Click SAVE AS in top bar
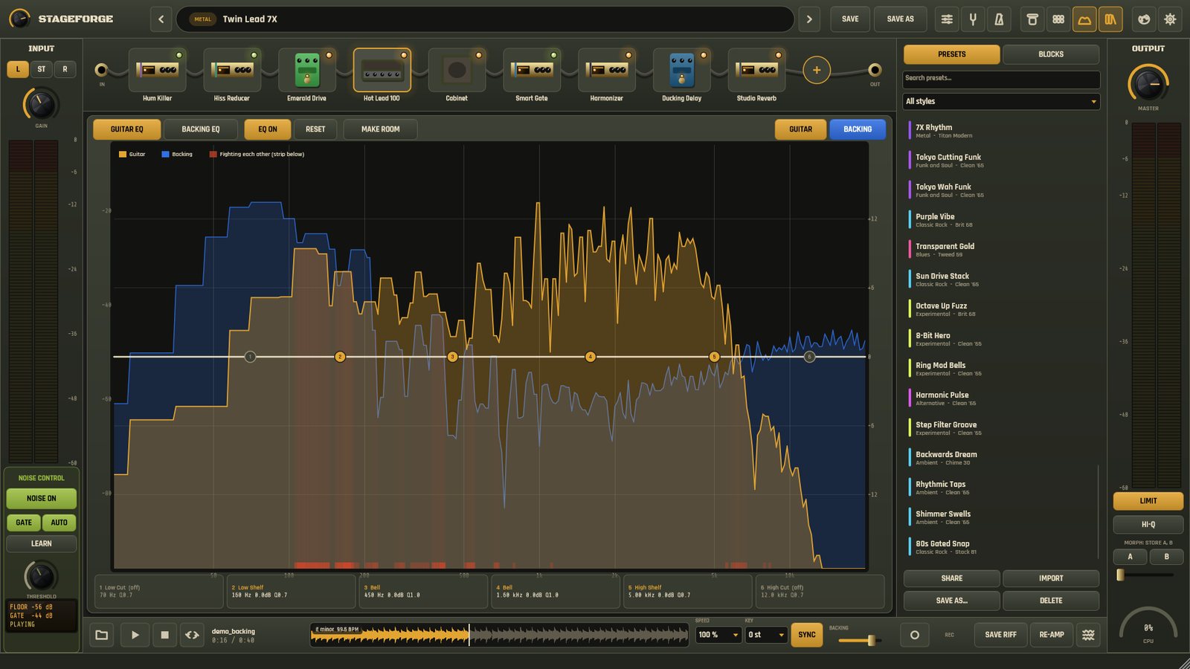1190x669 pixels. pos(900,19)
